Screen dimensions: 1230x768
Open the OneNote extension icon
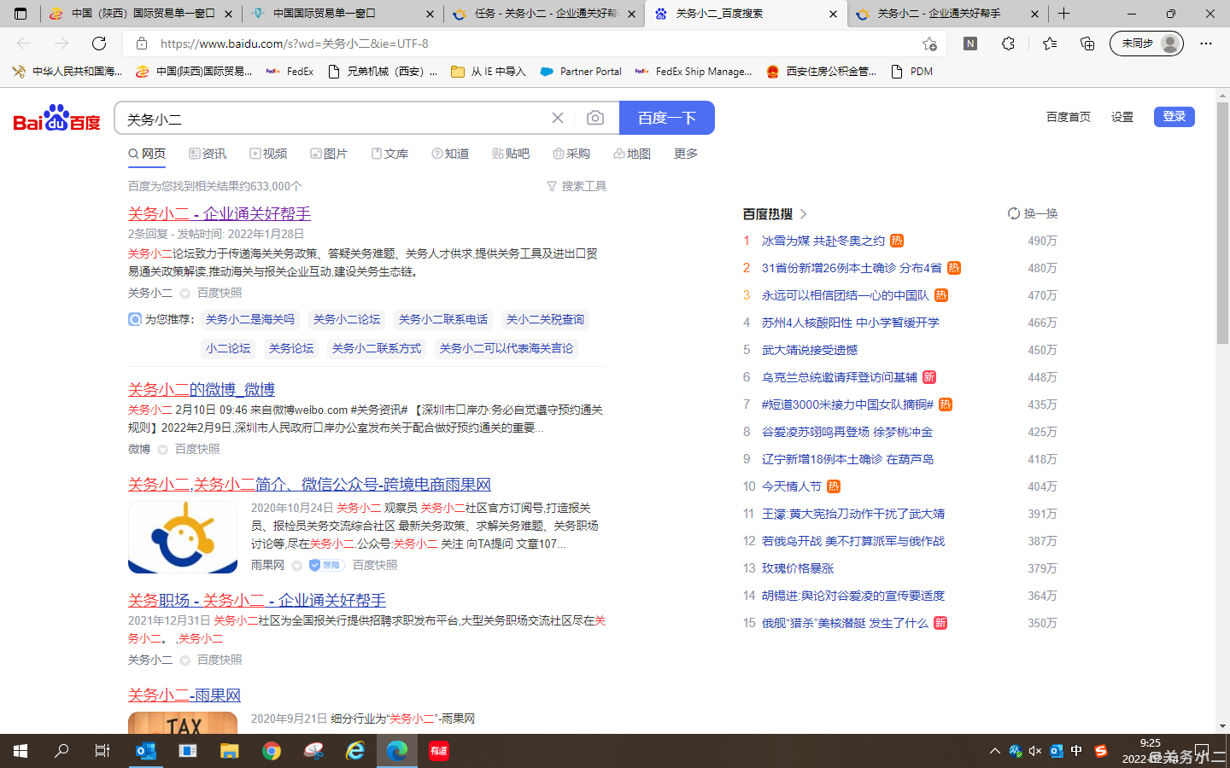pos(970,44)
